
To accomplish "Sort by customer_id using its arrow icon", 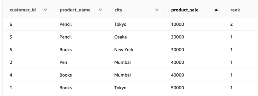I will (x=45, y=10).
